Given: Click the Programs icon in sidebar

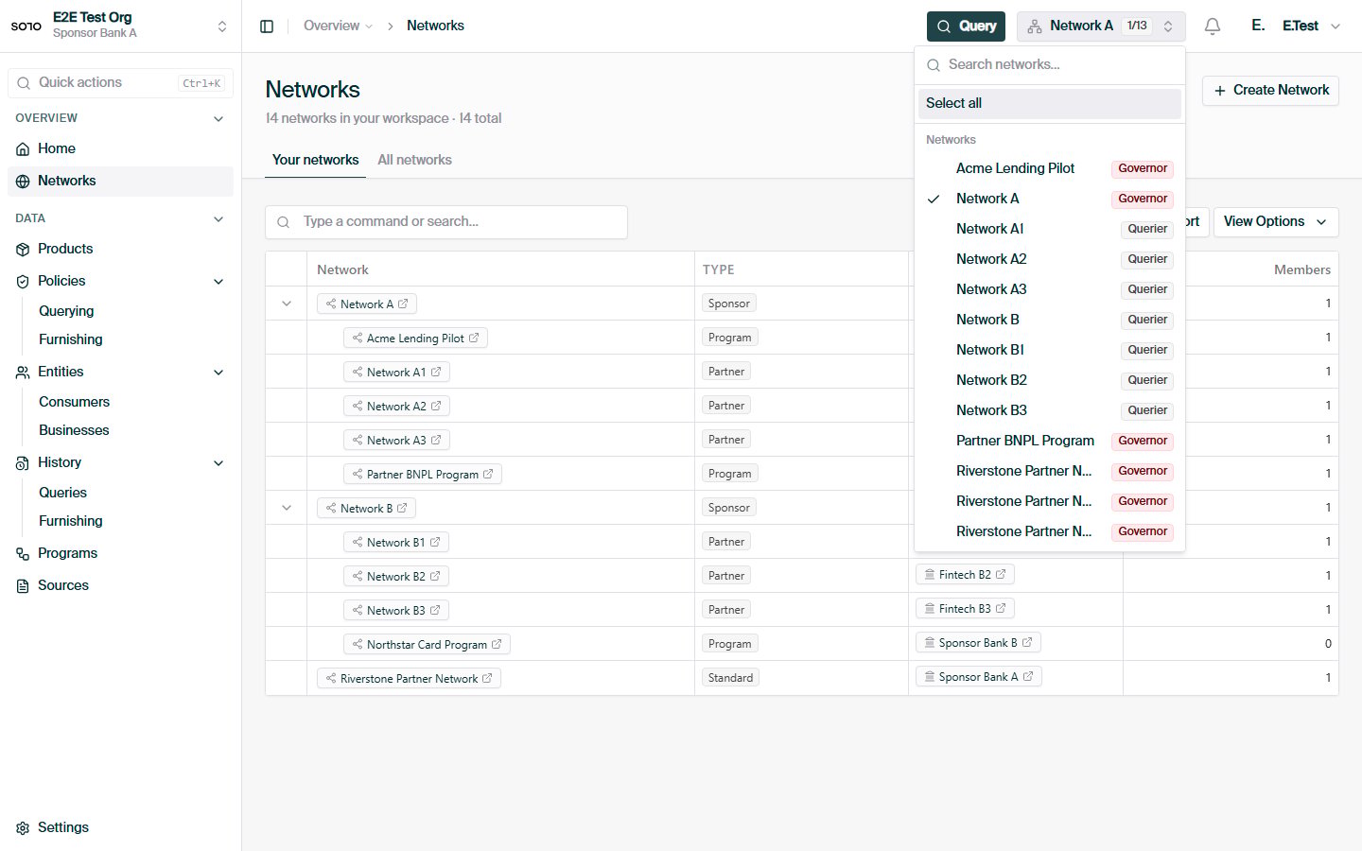Looking at the screenshot, I should coord(23,554).
